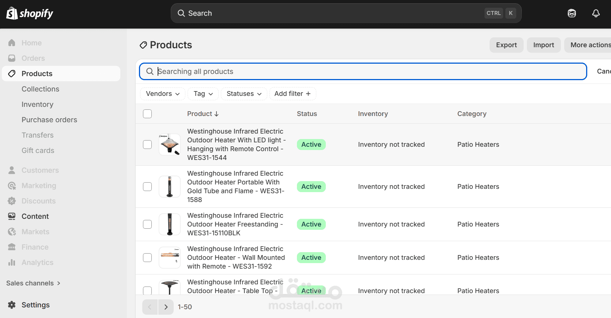Open Purchase orders in the sidebar

click(x=49, y=120)
